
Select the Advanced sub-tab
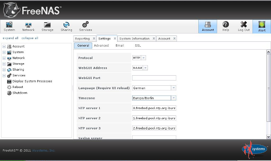pyautogui.click(x=101, y=46)
